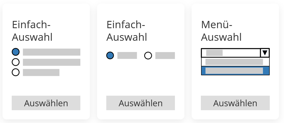Viewport: 284px width, 123px height.
Task: Click the gray label beside the middle vertical radio
Action: coord(52,62)
